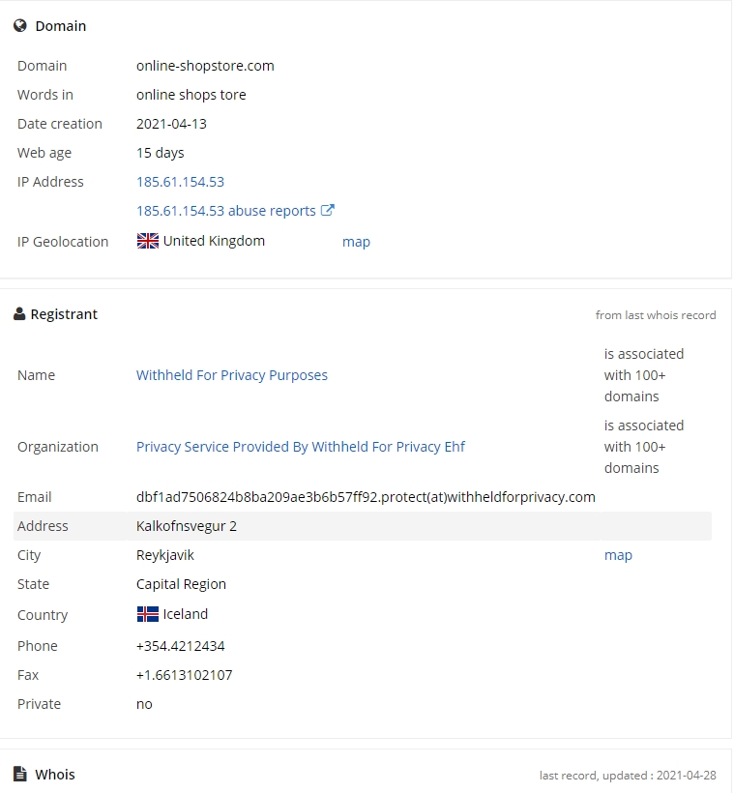The image size is (734, 793).
Task: Click the Registrant section heading
Action: [x=64, y=314]
